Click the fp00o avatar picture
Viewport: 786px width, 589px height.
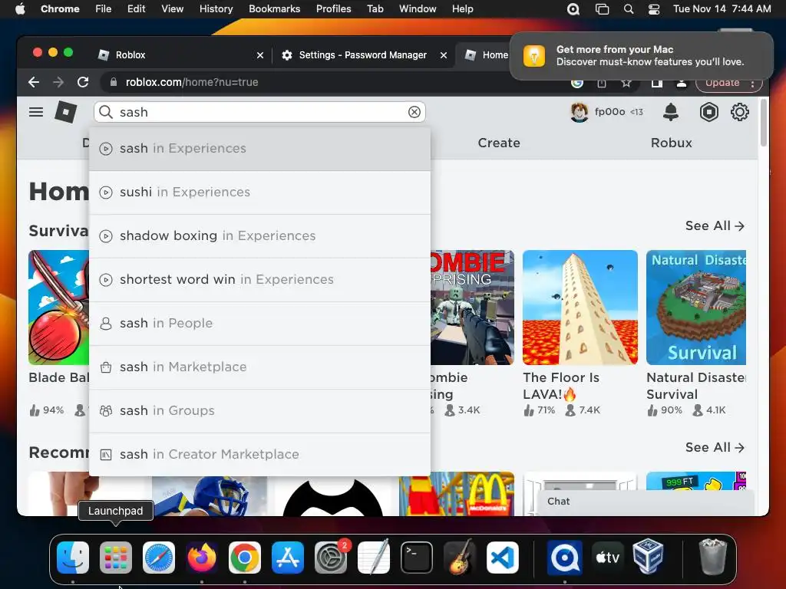[x=579, y=112]
